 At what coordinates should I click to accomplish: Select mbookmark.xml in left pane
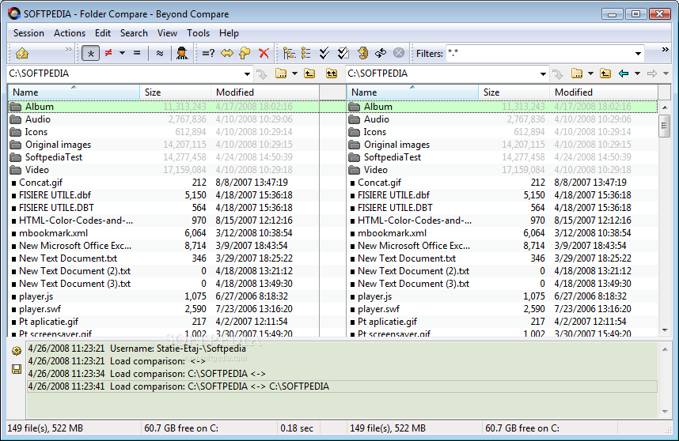click(x=164, y=233)
